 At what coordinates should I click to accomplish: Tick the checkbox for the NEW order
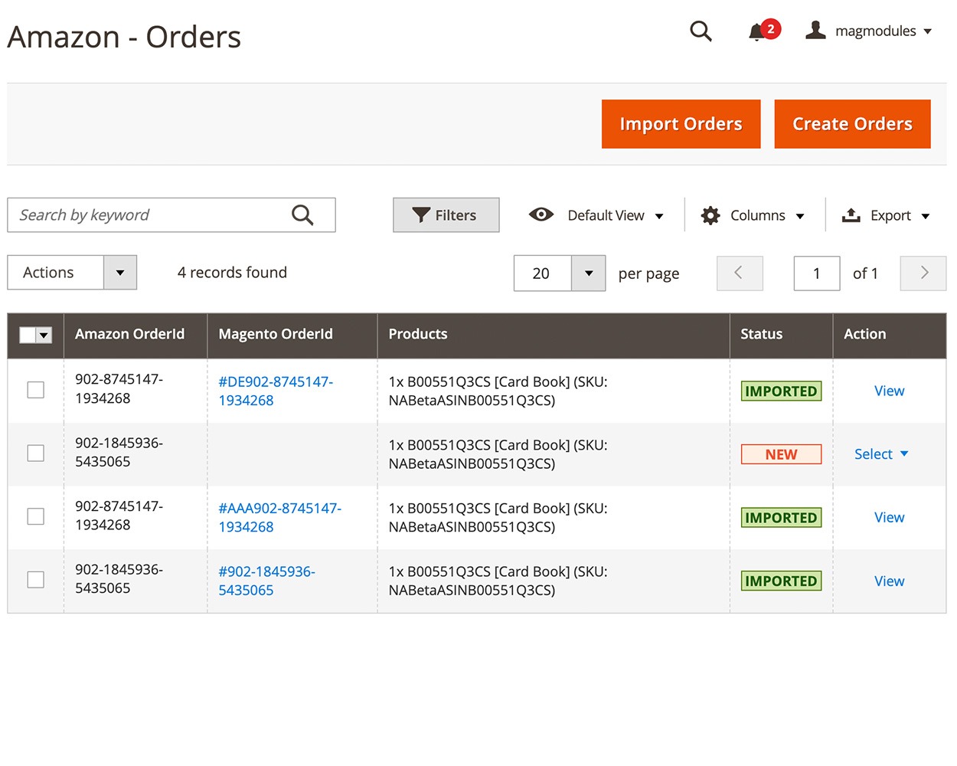(36, 453)
